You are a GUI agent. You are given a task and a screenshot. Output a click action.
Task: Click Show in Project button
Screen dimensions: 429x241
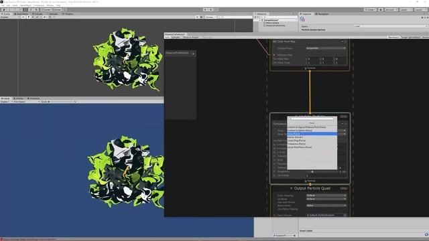190,37
